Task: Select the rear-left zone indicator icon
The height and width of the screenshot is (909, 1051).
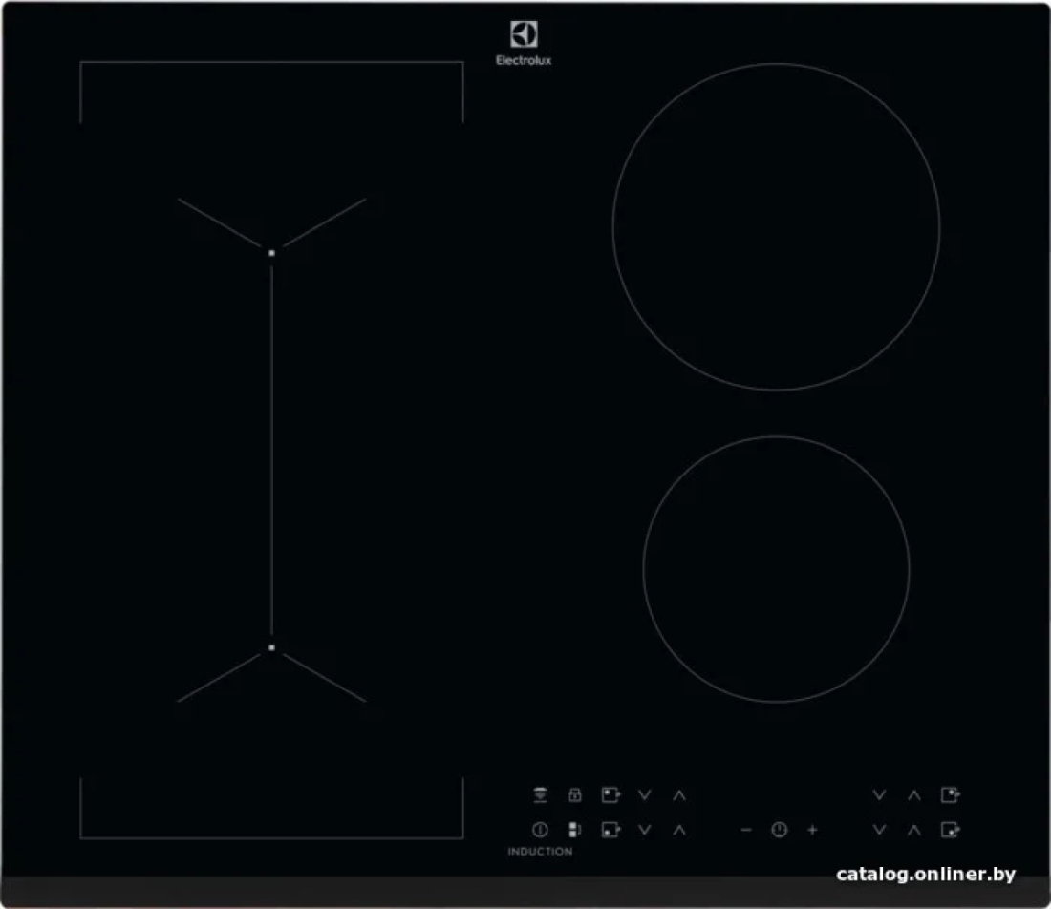Action: (611, 795)
